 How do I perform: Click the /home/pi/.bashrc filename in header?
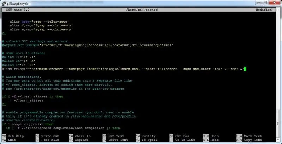[142, 10]
